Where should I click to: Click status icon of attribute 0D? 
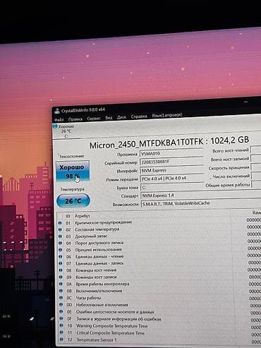[61, 305]
